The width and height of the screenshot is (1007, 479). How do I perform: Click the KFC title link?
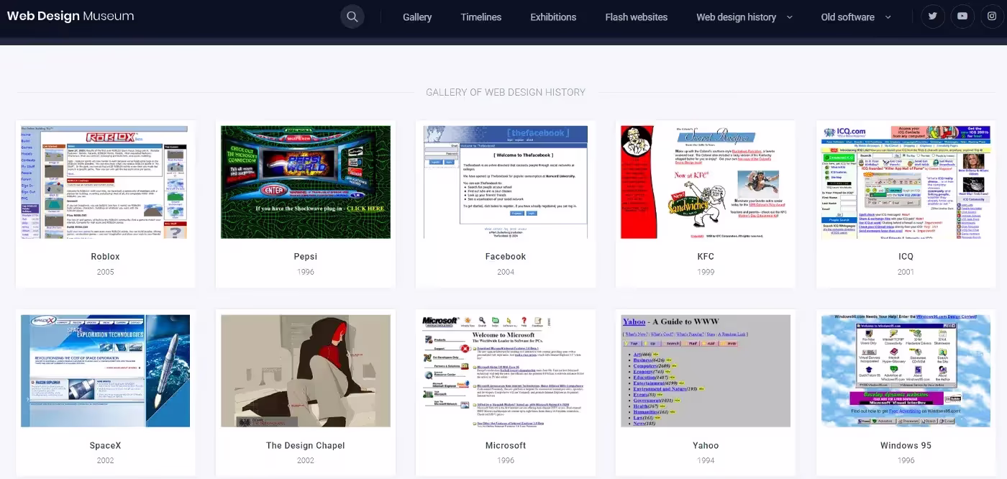point(706,256)
